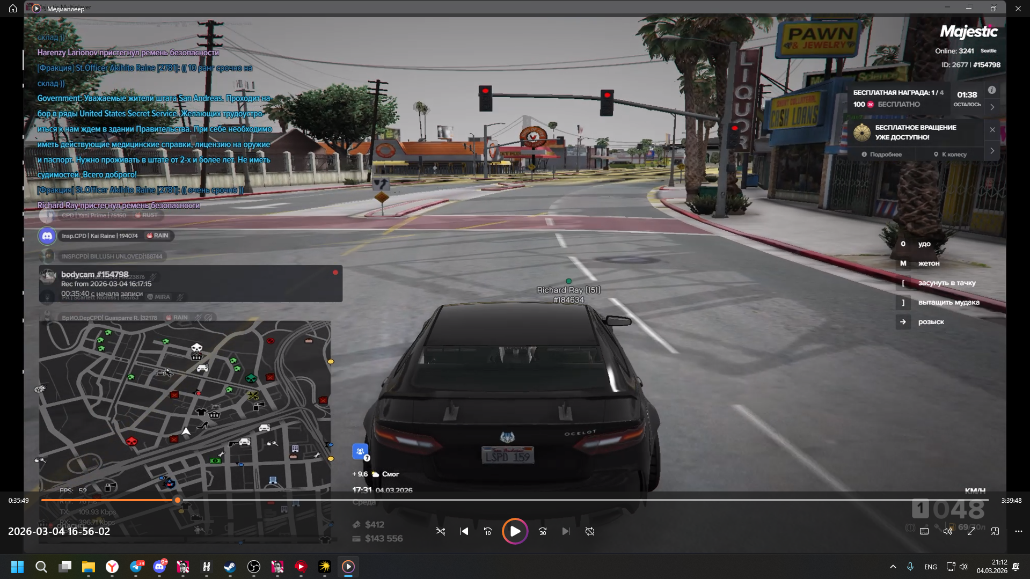Image resolution: width=1030 pixels, height=579 pixels.
Task: Click the Discord icon beside Kai Raine
Action: click(47, 236)
